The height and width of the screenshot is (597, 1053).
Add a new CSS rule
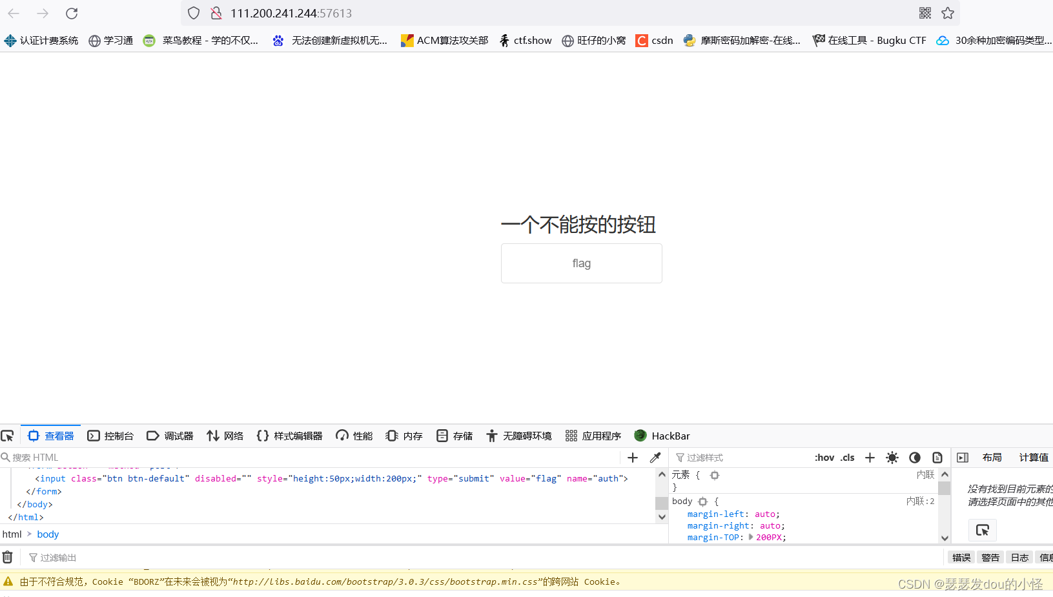tap(870, 457)
